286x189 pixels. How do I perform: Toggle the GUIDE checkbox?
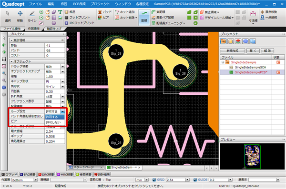(195, 180)
